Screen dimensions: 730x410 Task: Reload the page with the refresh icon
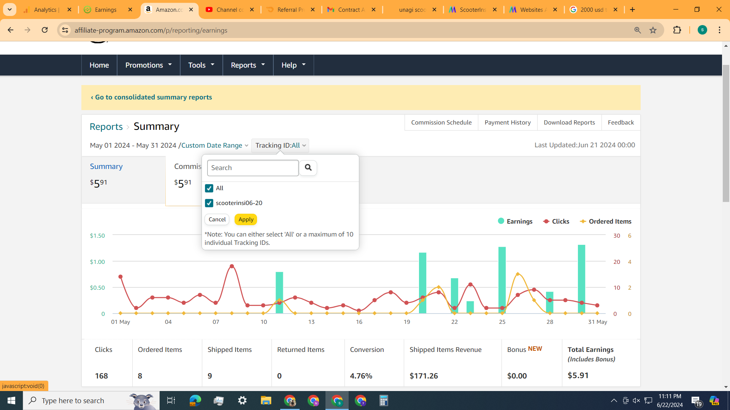tap(44, 30)
